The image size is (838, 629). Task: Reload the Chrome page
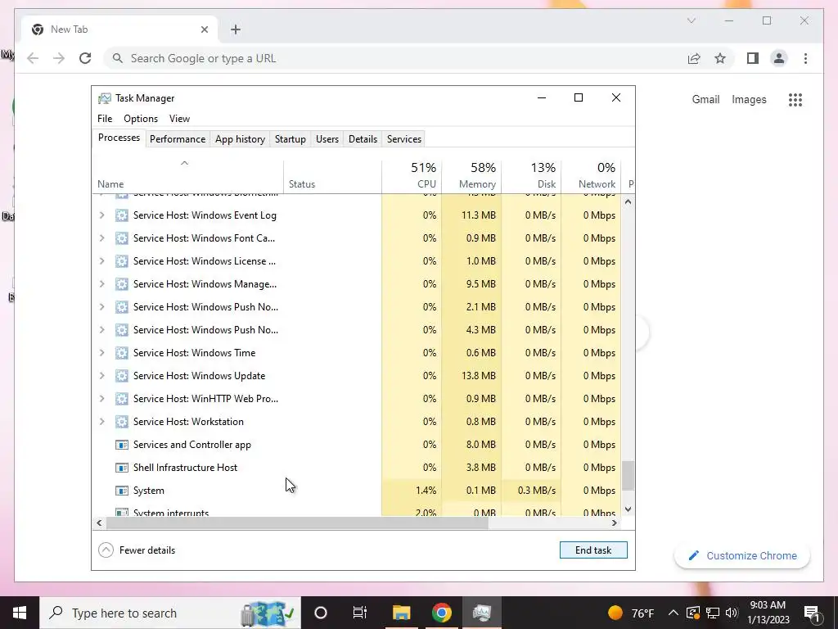click(x=85, y=58)
